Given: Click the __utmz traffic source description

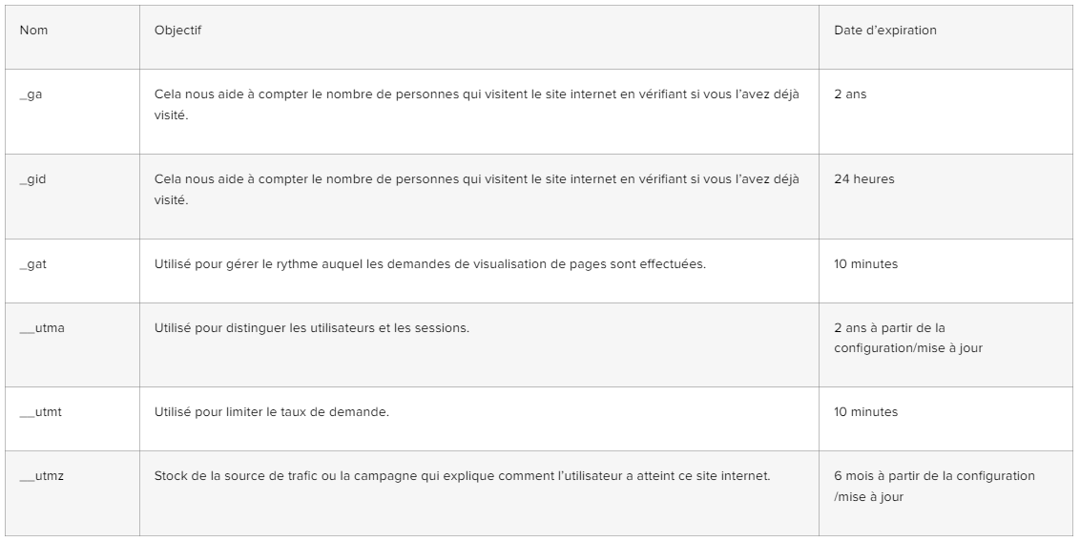Looking at the screenshot, I should 462,476.
